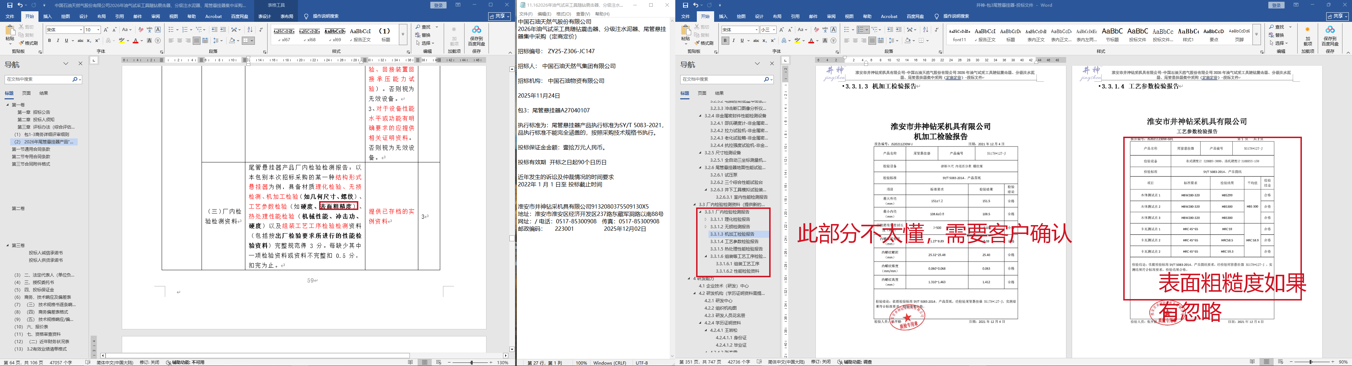The height and width of the screenshot is (366, 1352).
Task: Open 插入 tab in left Word window
Action: (x=47, y=17)
